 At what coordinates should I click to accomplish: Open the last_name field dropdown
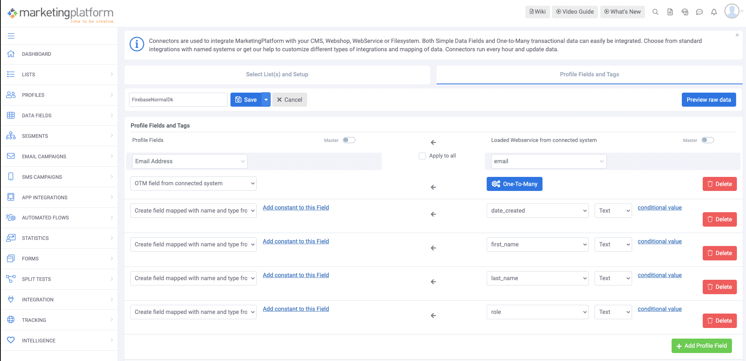tap(538, 278)
